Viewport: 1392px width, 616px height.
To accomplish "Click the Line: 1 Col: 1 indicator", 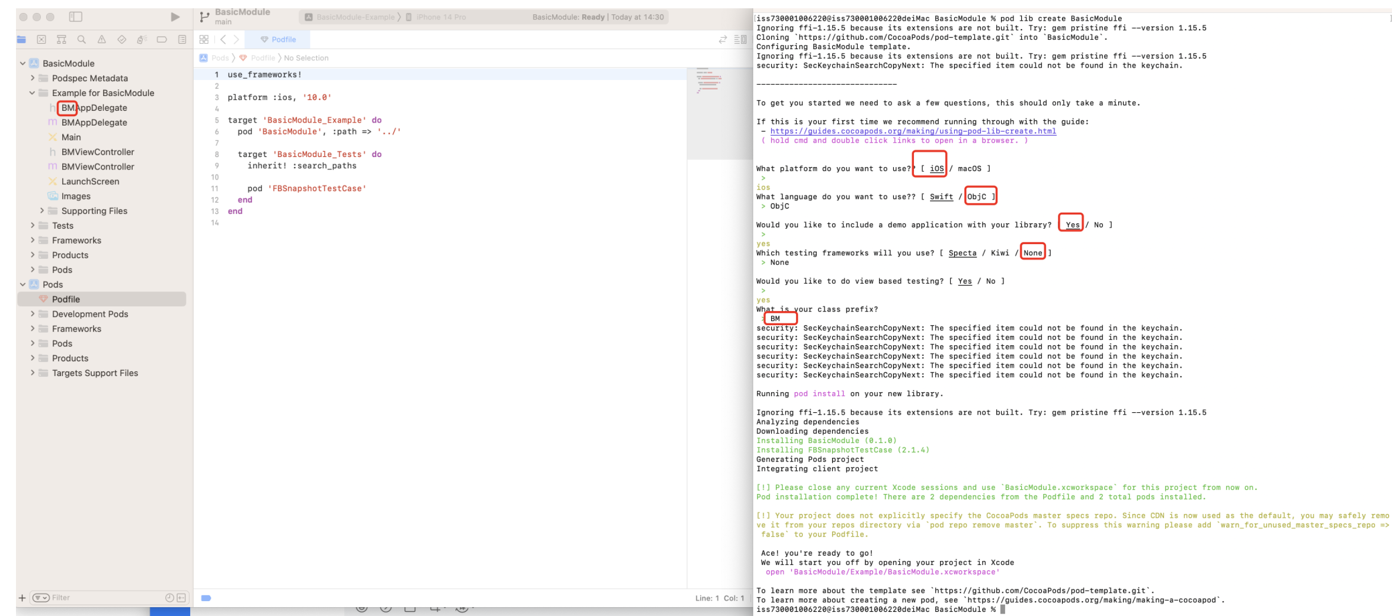I will click(x=720, y=598).
